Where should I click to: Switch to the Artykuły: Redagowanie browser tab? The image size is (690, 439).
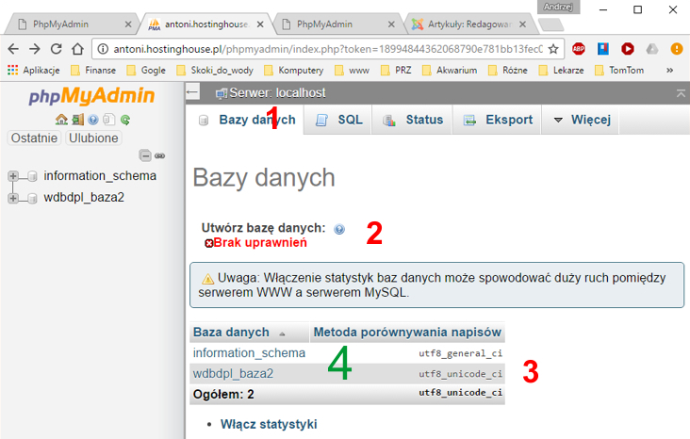469,24
